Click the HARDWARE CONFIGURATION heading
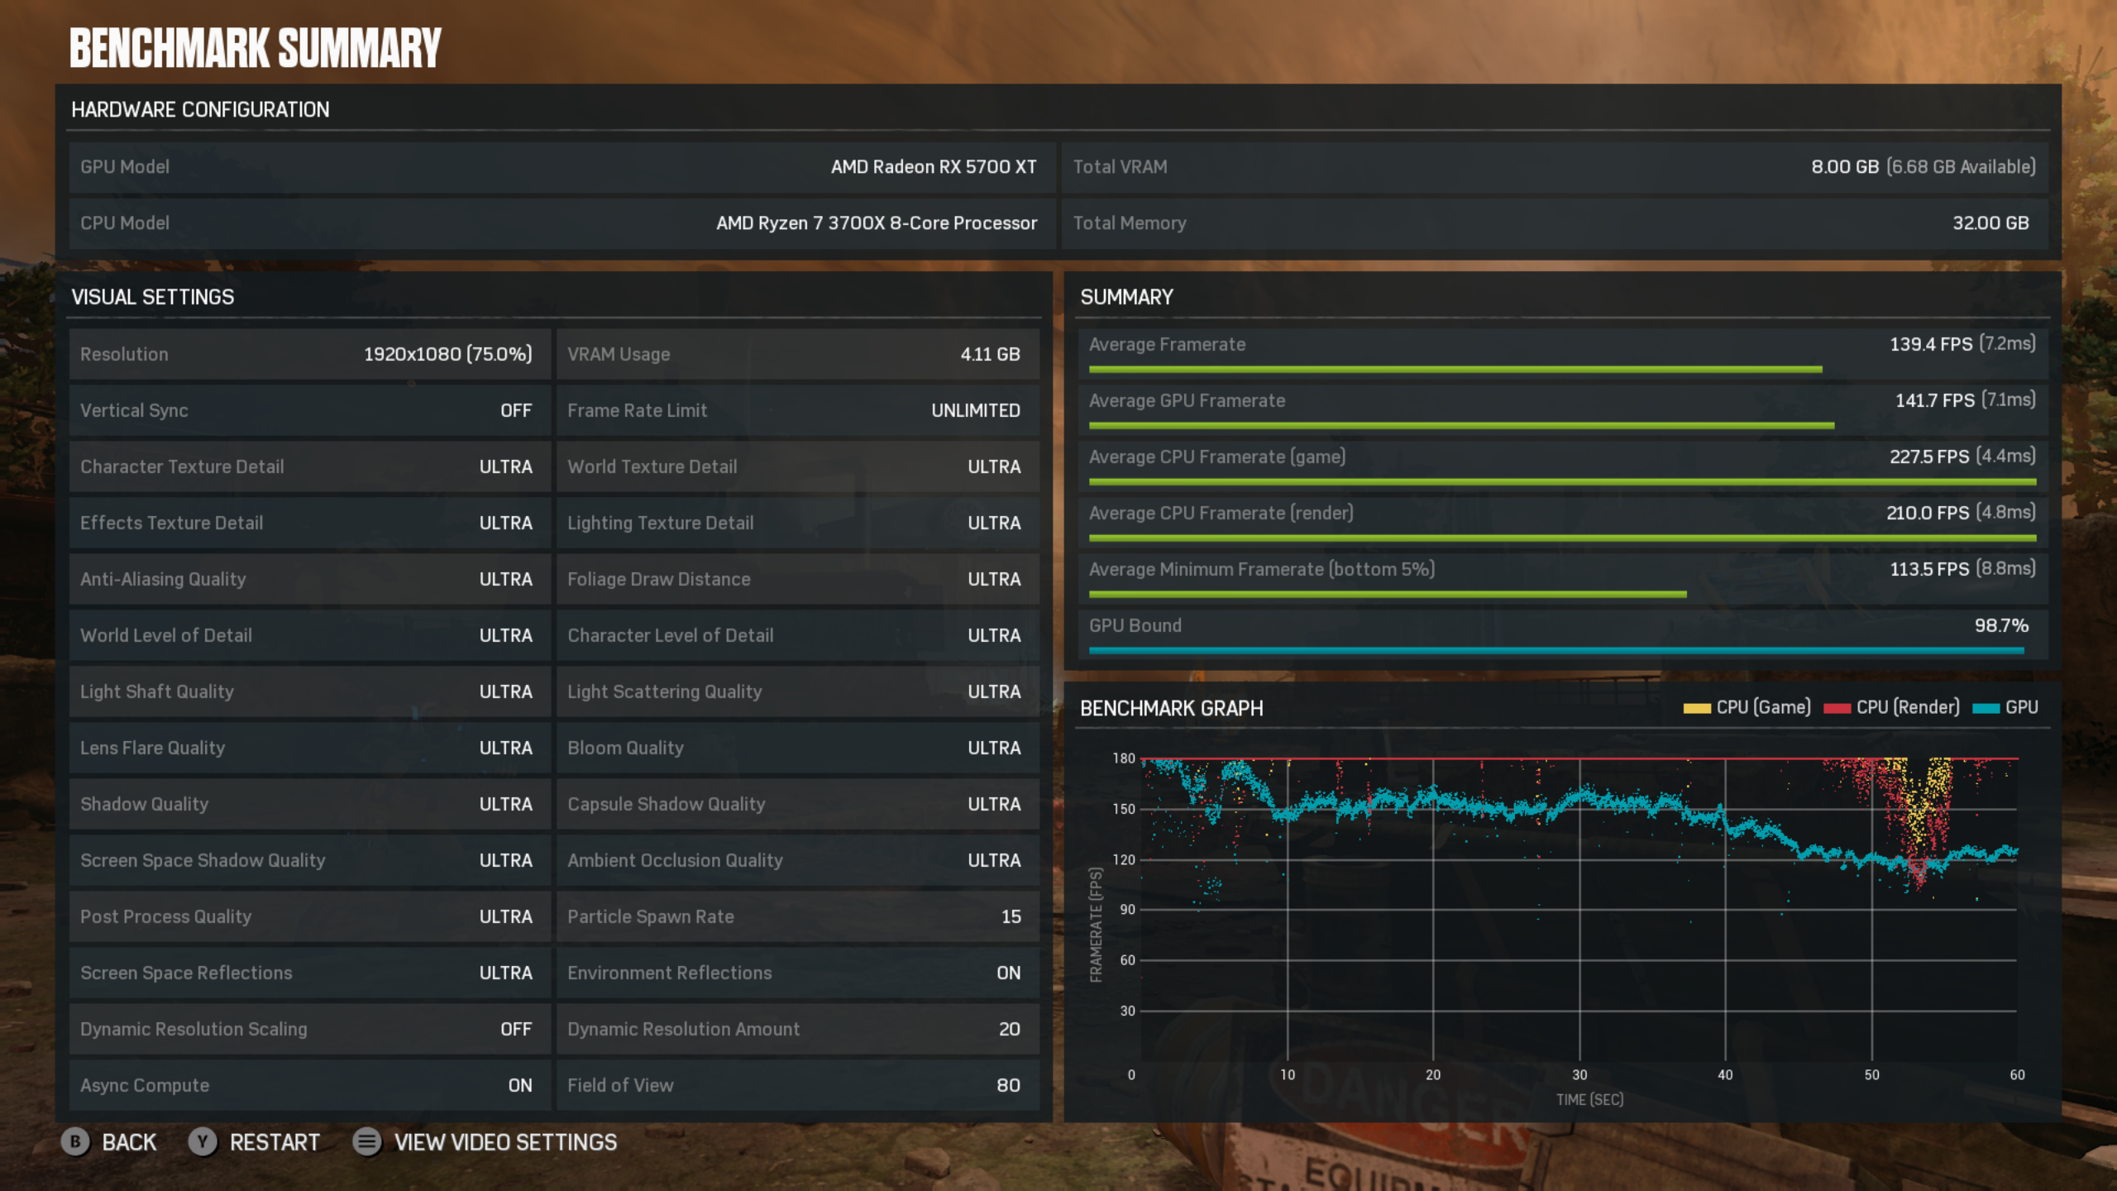This screenshot has width=2117, height=1191. pyautogui.click(x=200, y=110)
